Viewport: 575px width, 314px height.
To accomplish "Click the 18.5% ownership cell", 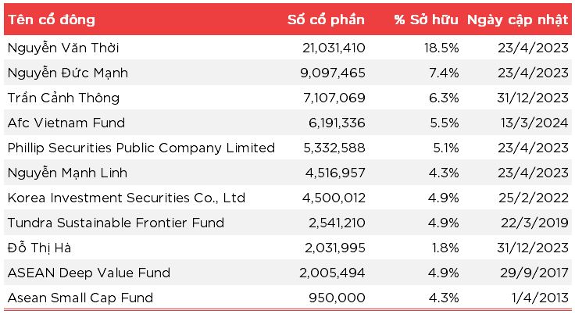I will coord(443,48).
